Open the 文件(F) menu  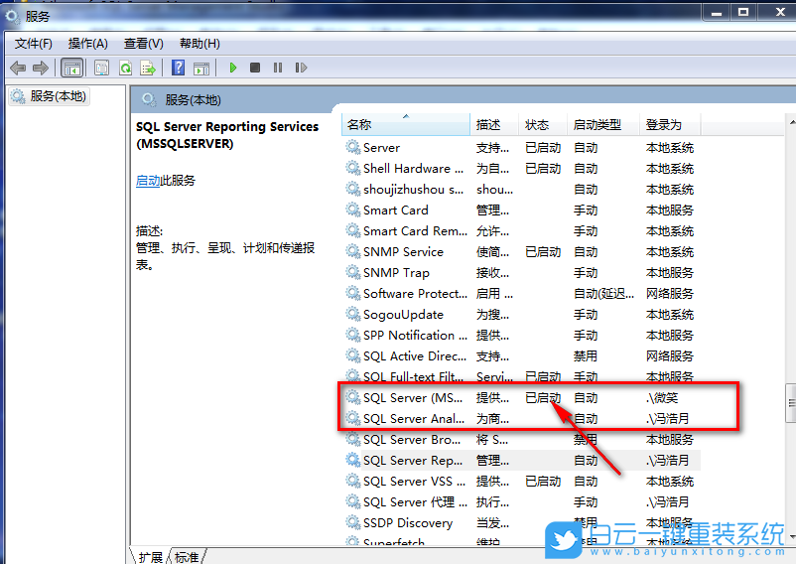[x=33, y=44]
